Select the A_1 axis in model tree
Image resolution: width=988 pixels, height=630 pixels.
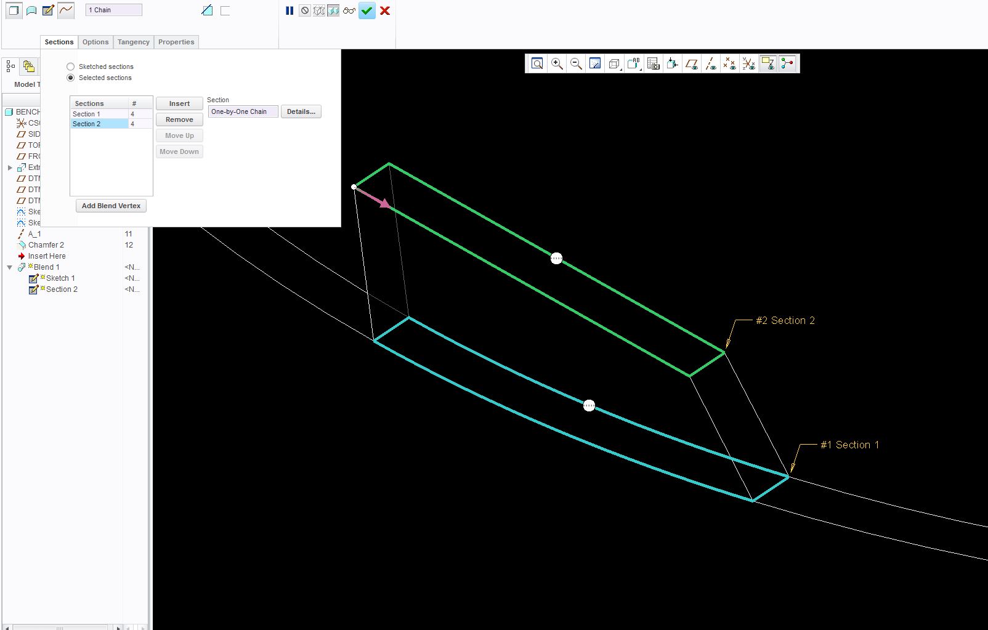(x=34, y=234)
